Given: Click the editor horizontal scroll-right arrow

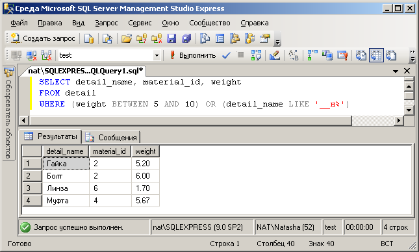Looking at the screenshot, I should point(399,121).
